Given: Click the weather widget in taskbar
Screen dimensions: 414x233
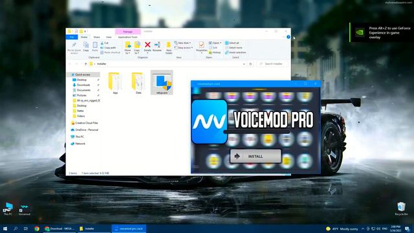Looking at the screenshot, I should click(x=342, y=228).
